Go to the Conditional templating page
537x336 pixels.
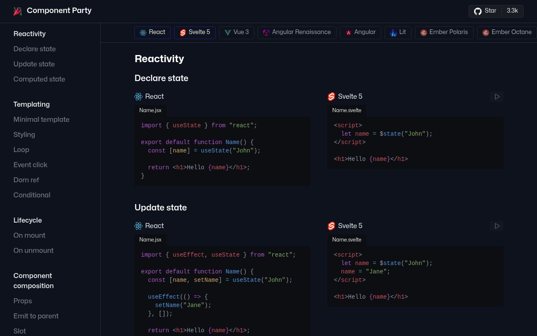32,195
